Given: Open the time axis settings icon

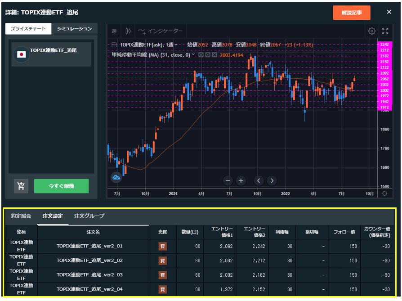Looking at the screenshot, I should pos(384,193).
